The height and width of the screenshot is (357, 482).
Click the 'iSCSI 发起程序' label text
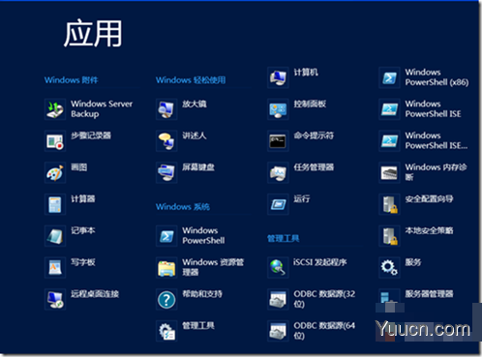[x=320, y=262]
